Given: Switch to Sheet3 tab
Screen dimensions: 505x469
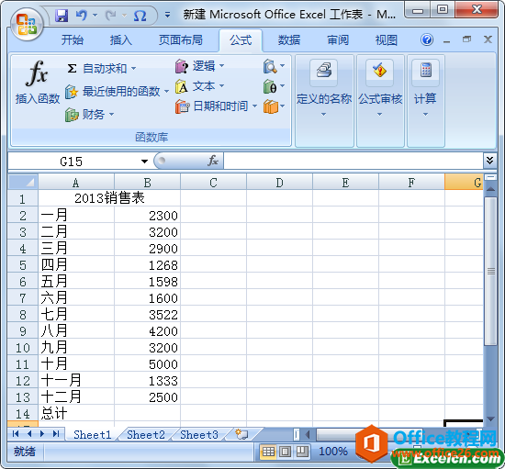Looking at the screenshot, I should pos(199,434).
